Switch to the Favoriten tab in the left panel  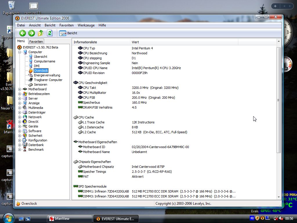tap(36, 42)
